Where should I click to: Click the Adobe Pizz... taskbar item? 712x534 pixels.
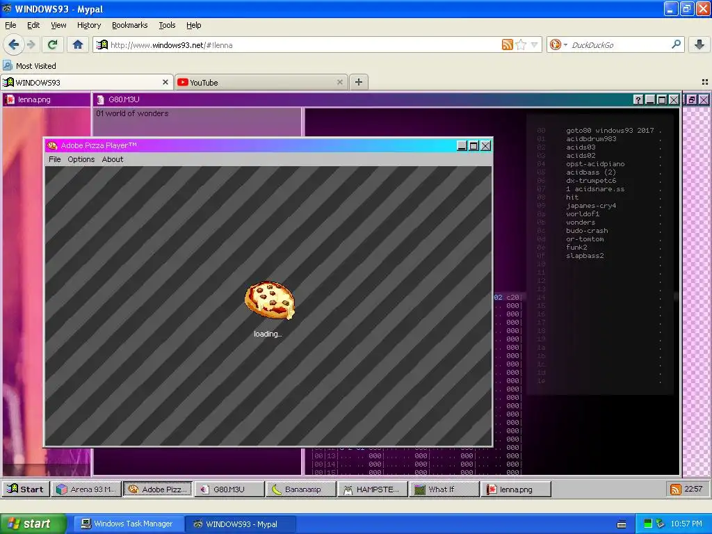[158, 489]
